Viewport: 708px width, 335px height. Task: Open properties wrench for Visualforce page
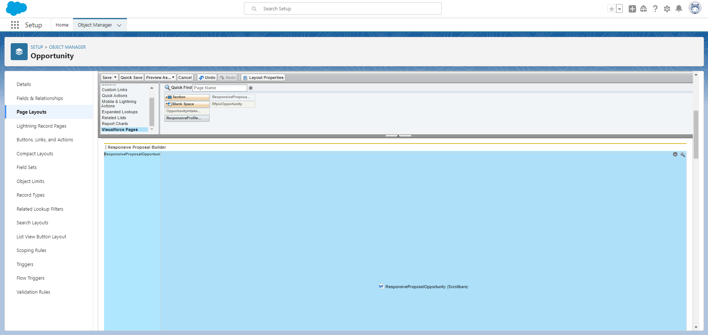(x=683, y=154)
